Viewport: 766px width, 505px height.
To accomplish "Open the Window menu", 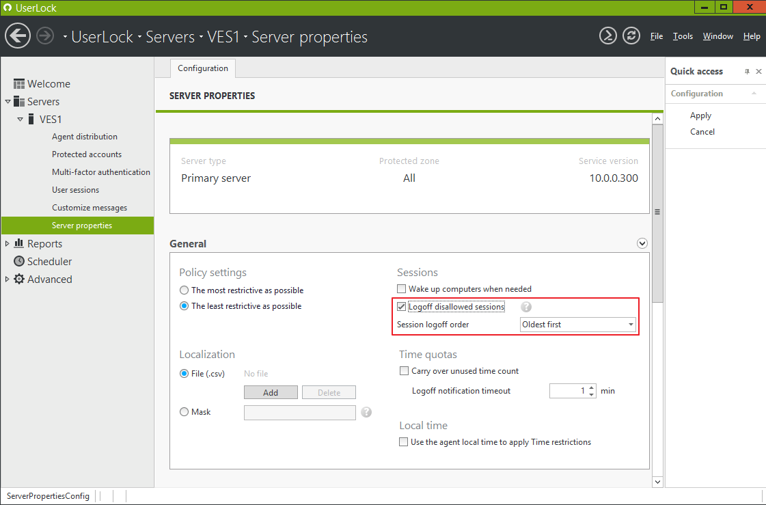I will (717, 36).
